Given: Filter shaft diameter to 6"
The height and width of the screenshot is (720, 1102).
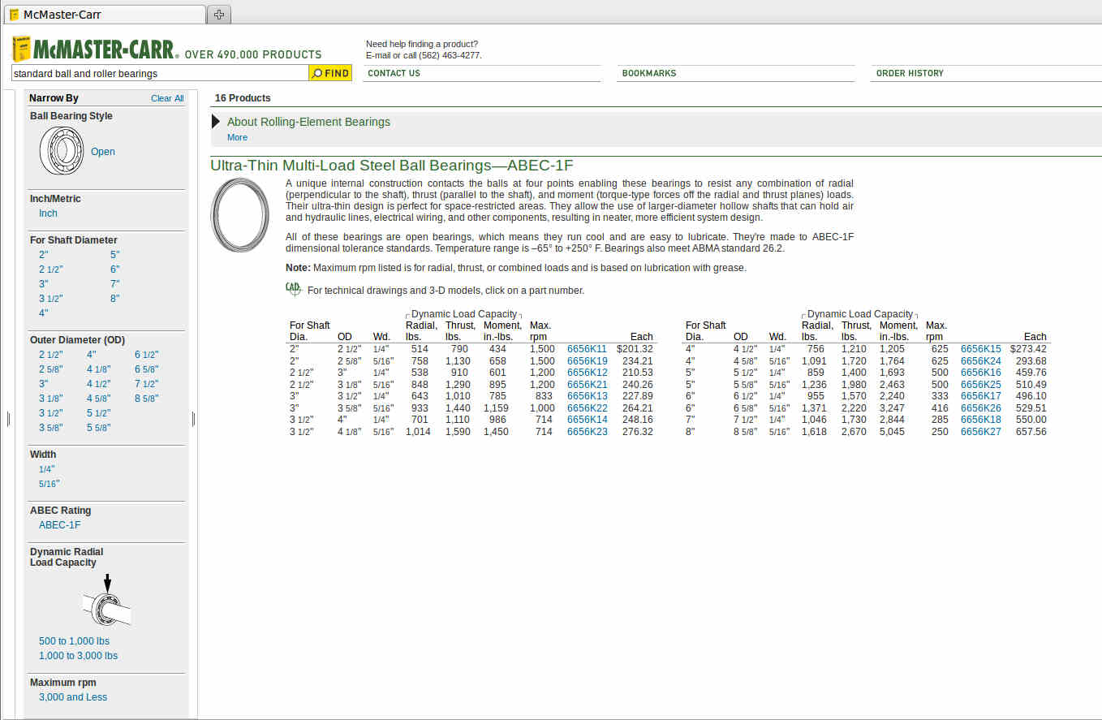Looking at the screenshot, I should [115, 269].
